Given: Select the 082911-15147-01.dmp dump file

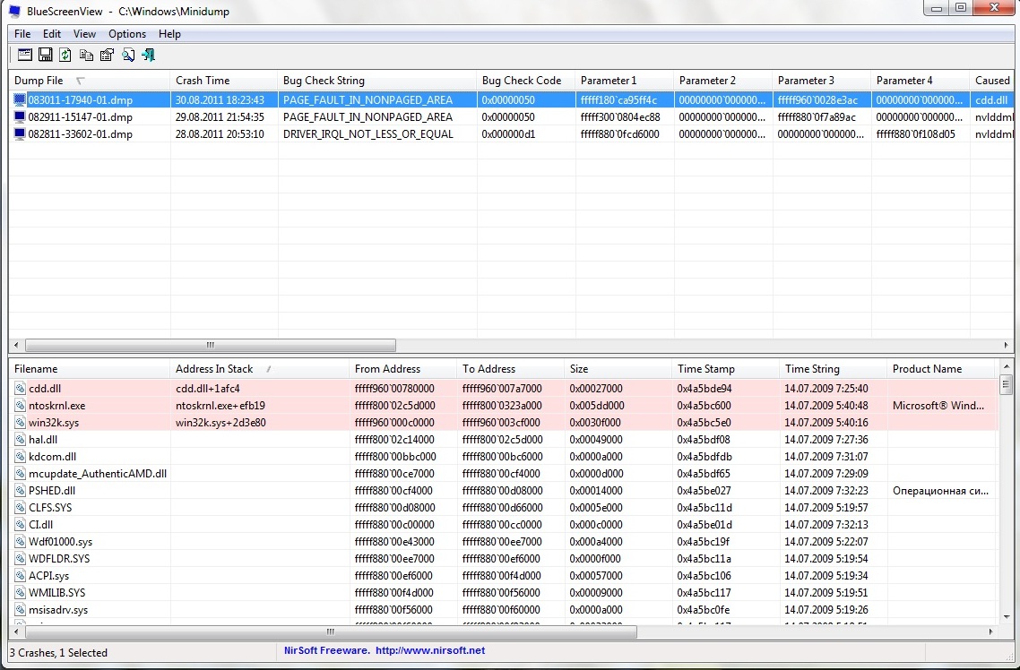Looking at the screenshot, I should tap(80, 117).
